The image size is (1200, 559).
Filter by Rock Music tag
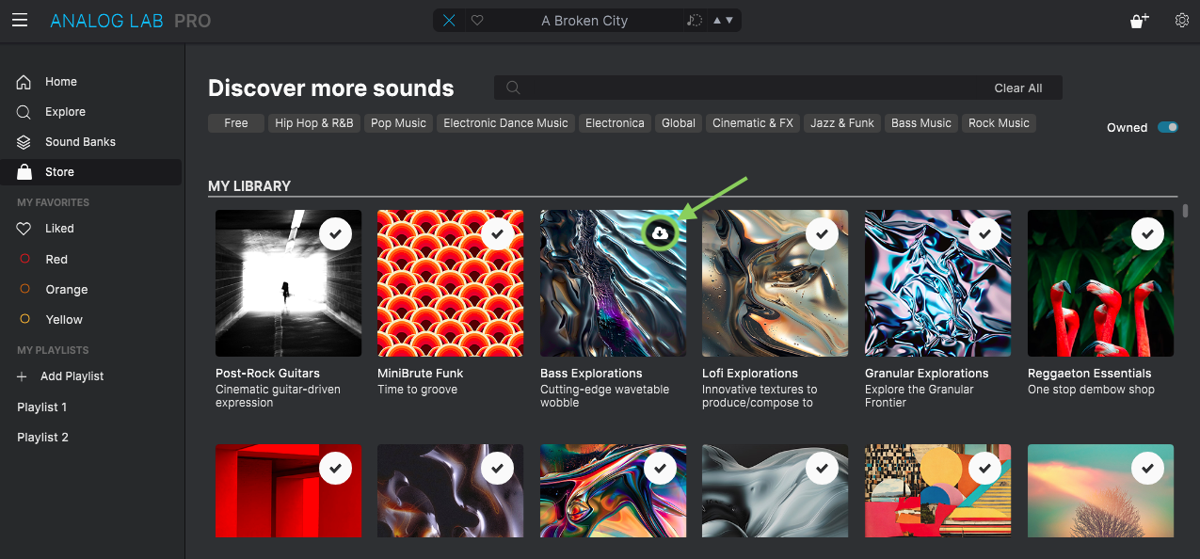[x=999, y=123]
